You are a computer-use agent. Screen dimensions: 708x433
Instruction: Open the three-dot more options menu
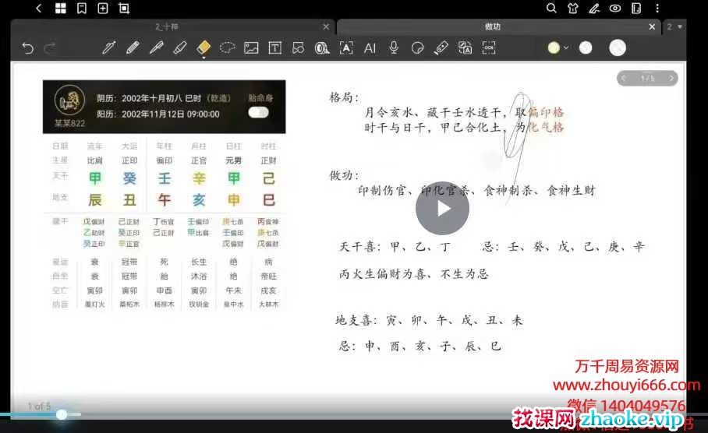[657, 9]
